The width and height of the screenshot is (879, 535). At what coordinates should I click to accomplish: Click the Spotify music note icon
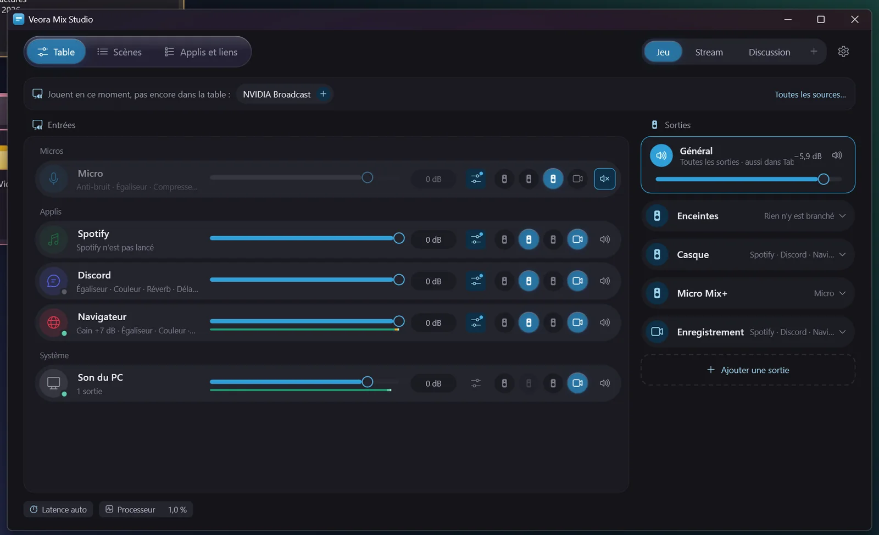(53, 239)
